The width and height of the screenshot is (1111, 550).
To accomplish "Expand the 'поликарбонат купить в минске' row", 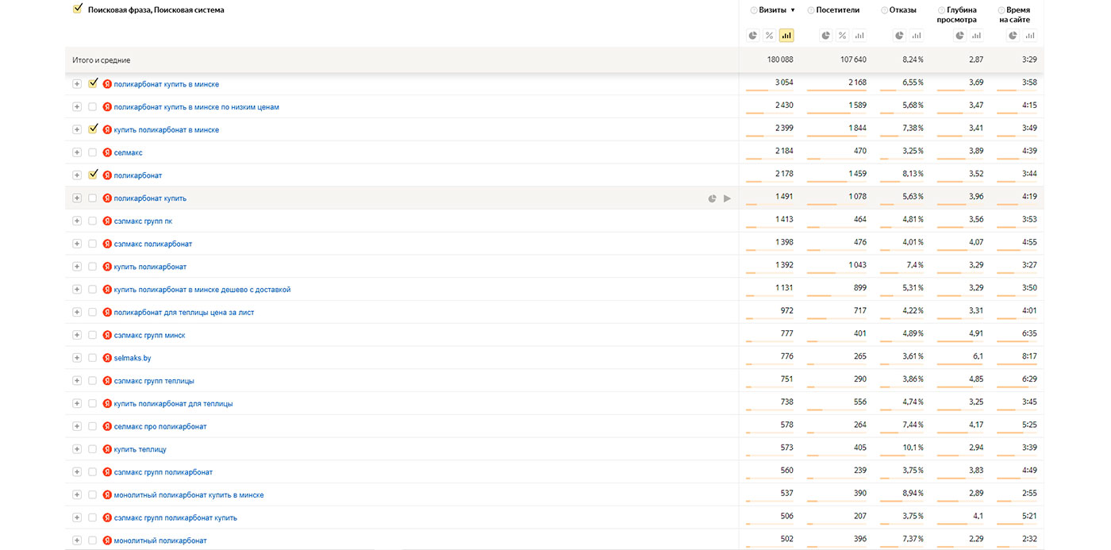I will [x=77, y=84].
